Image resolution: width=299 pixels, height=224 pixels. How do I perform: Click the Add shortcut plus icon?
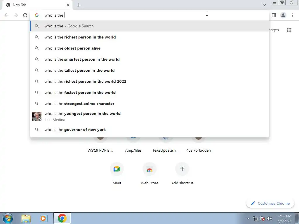182,169
